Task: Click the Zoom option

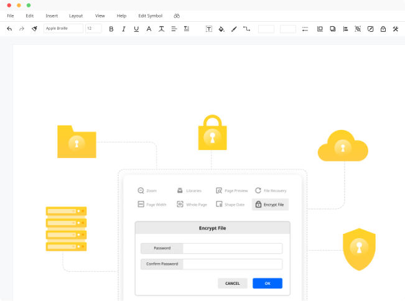Action: [147, 190]
